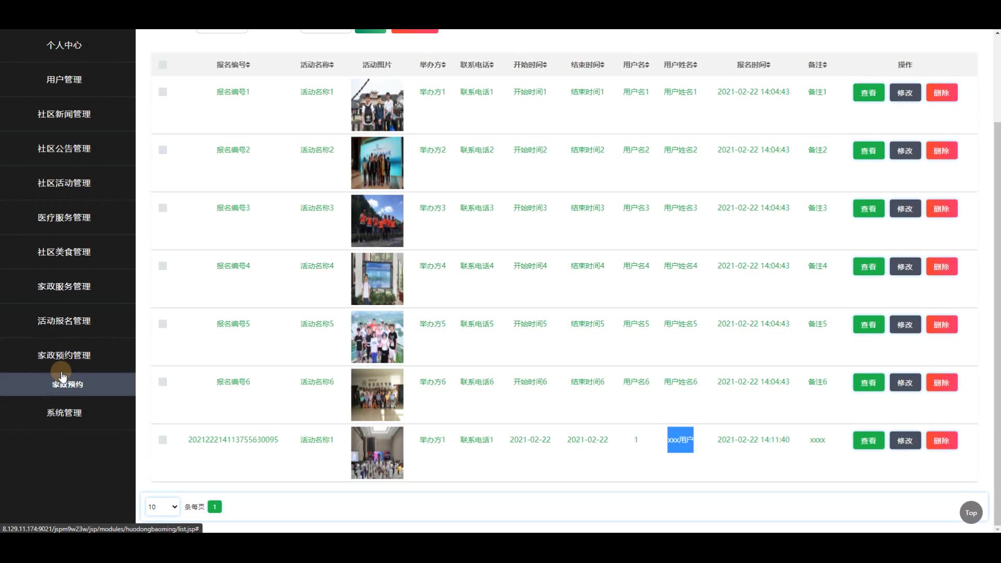
Task: Sort by 报名编号 column header
Action: point(233,65)
